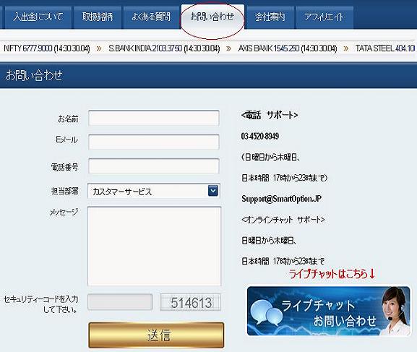Click the メッセージ text area
Screen dimensions: 417x352
point(154,246)
